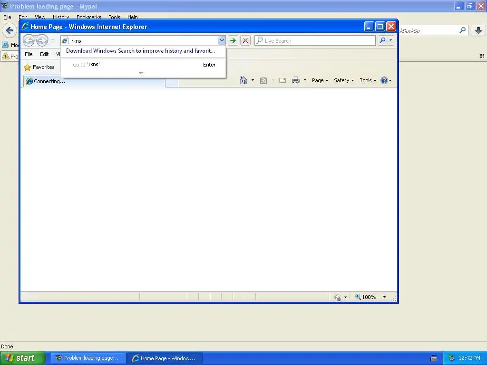Click the IE page icon in address bar
Screen dimensions: 487x365
click(x=65, y=41)
